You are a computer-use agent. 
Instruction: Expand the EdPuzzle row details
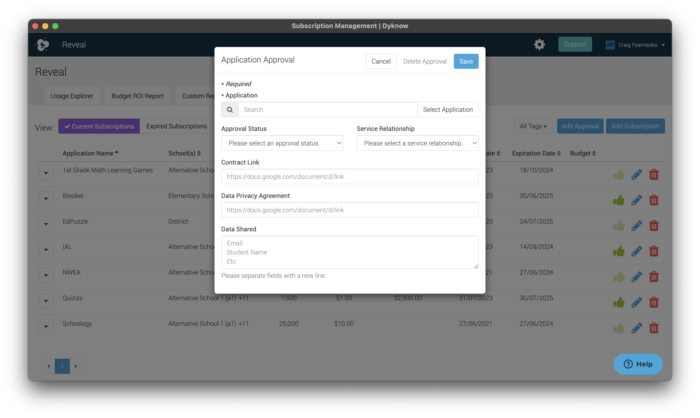coord(46,224)
